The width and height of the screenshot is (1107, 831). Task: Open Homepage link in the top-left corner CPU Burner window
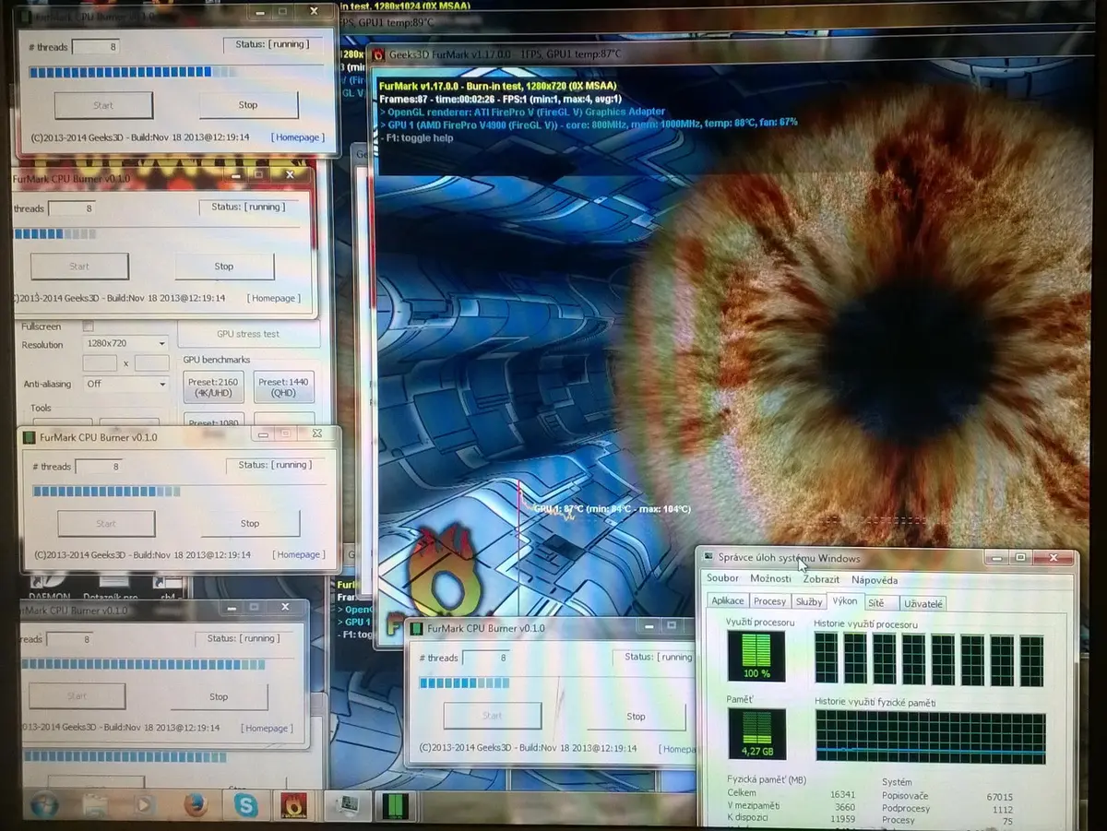297,137
